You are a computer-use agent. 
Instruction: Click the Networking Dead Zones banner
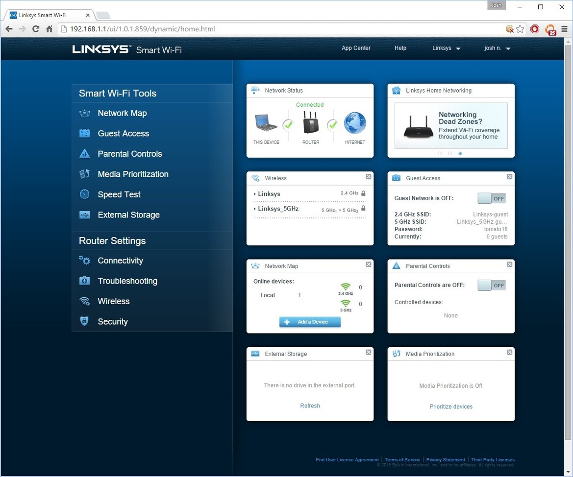pyautogui.click(x=451, y=126)
